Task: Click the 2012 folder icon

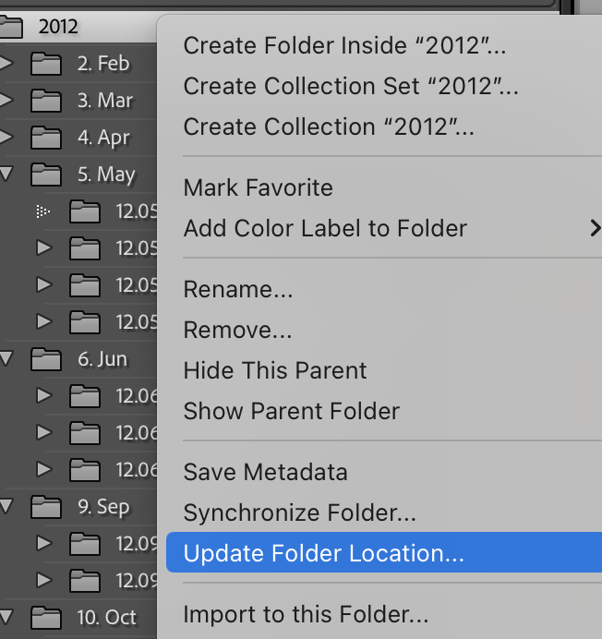Action: (x=10, y=28)
